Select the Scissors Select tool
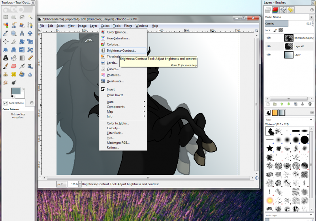 [14, 25]
